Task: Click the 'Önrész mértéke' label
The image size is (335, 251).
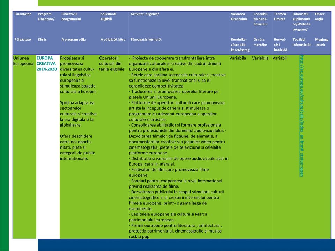Action: [x=260, y=42]
